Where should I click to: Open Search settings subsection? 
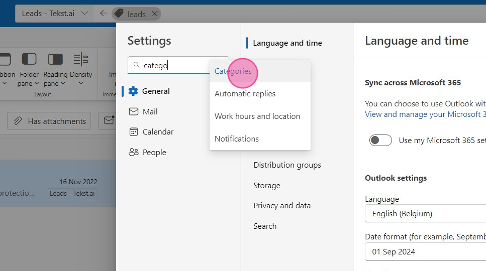pyautogui.click(x=265, y=226)
